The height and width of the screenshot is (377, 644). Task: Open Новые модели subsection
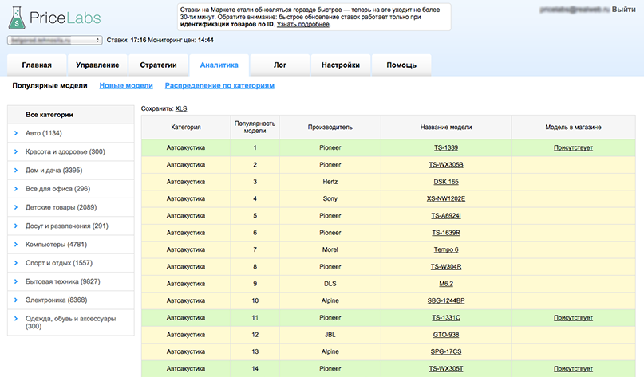126,86
